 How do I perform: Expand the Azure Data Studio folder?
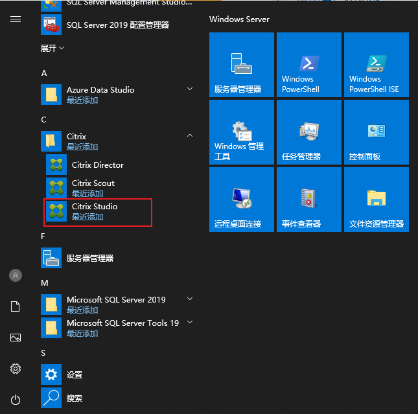pos(189,89)
